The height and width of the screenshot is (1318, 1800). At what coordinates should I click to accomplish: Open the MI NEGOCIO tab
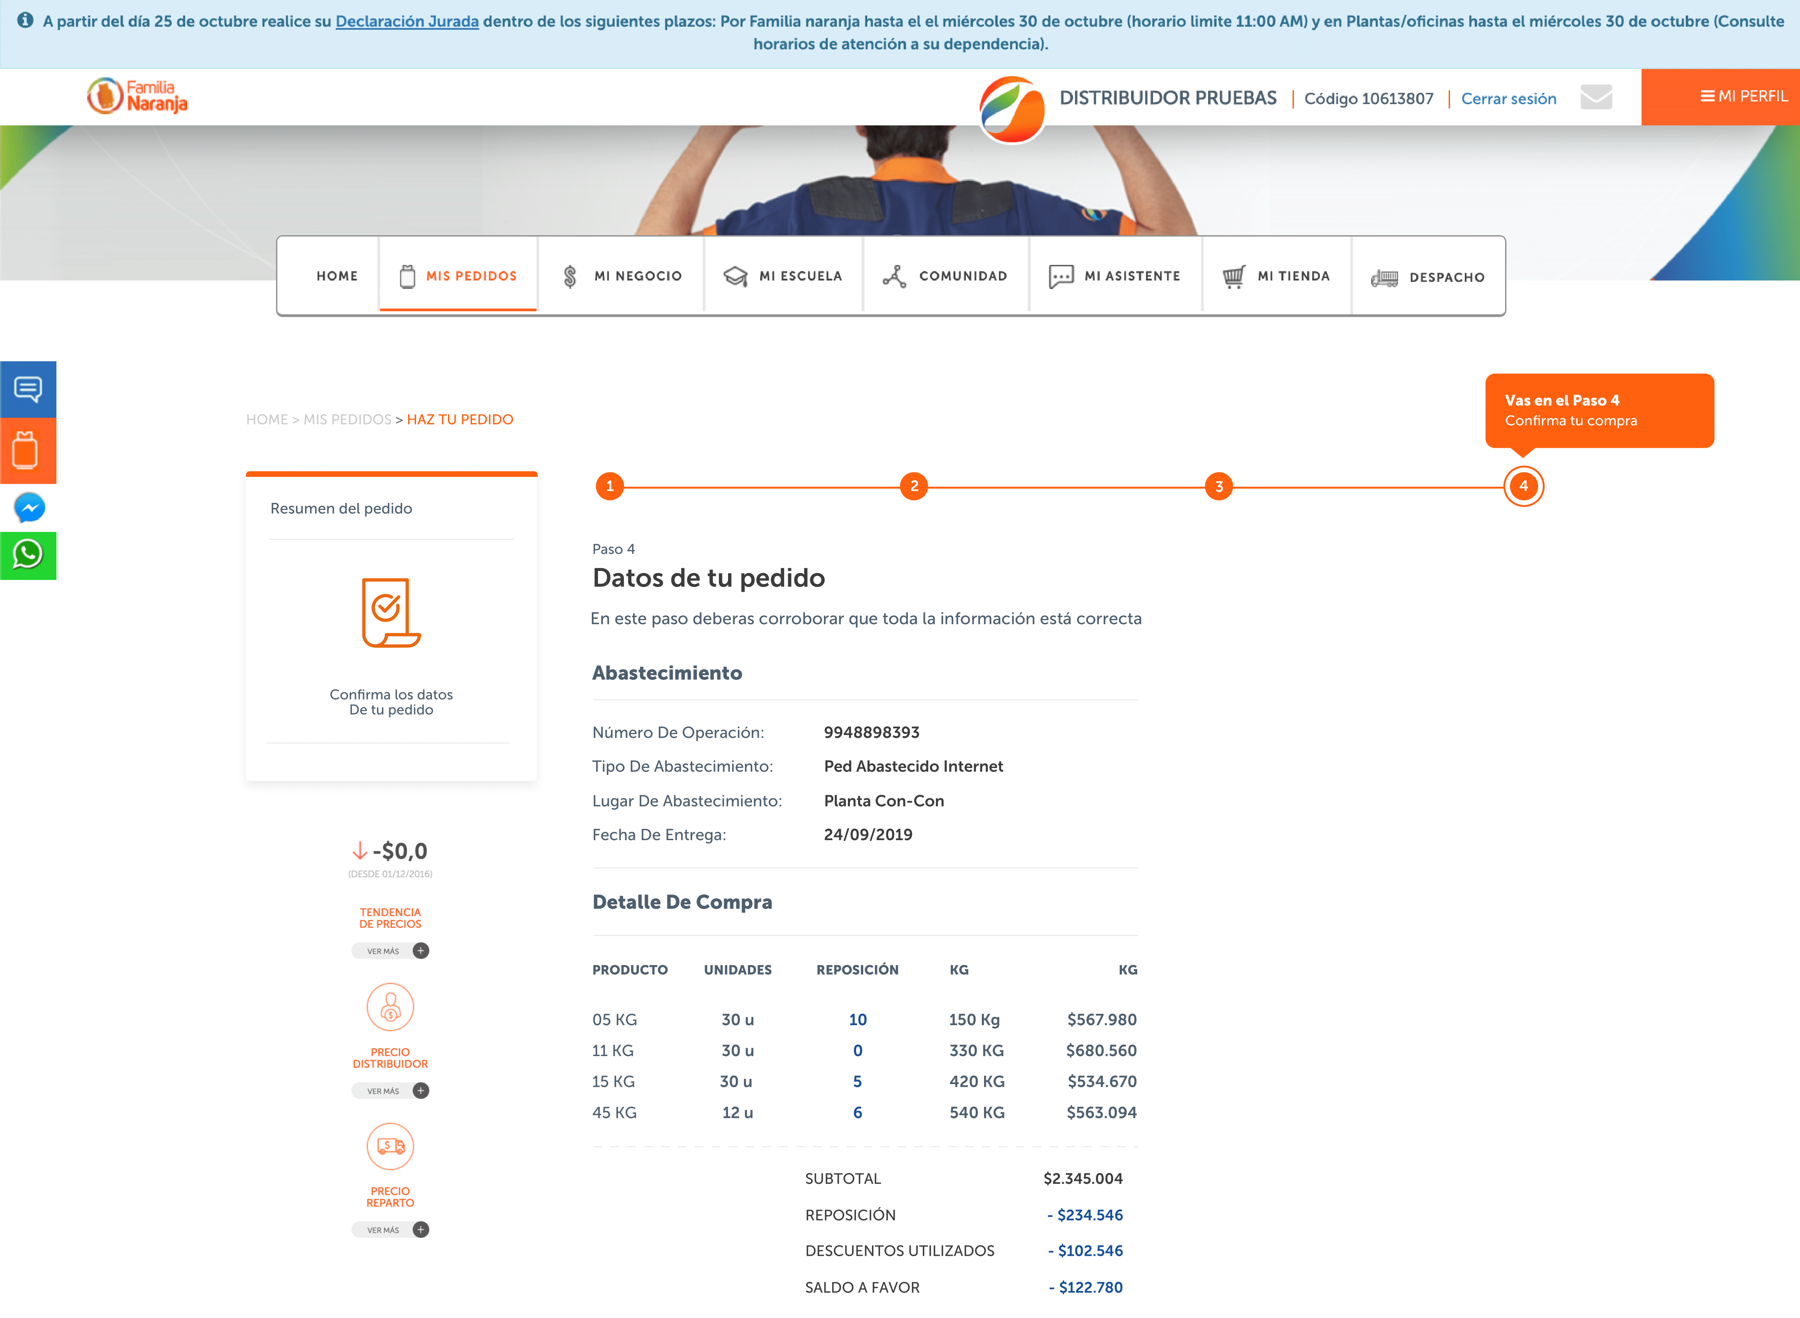point(621,276)
